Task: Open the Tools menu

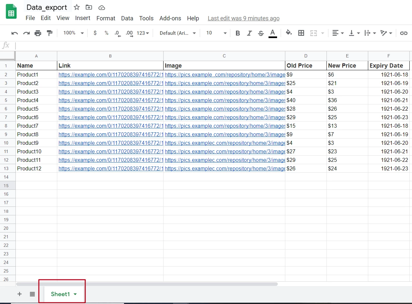Action: [146, 18]
